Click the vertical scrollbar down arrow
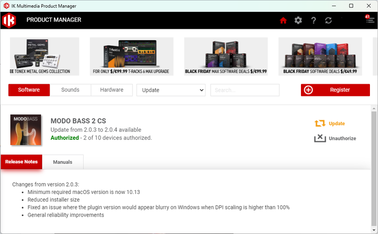The height and width of the screenshot is (234, 378). 374,230
